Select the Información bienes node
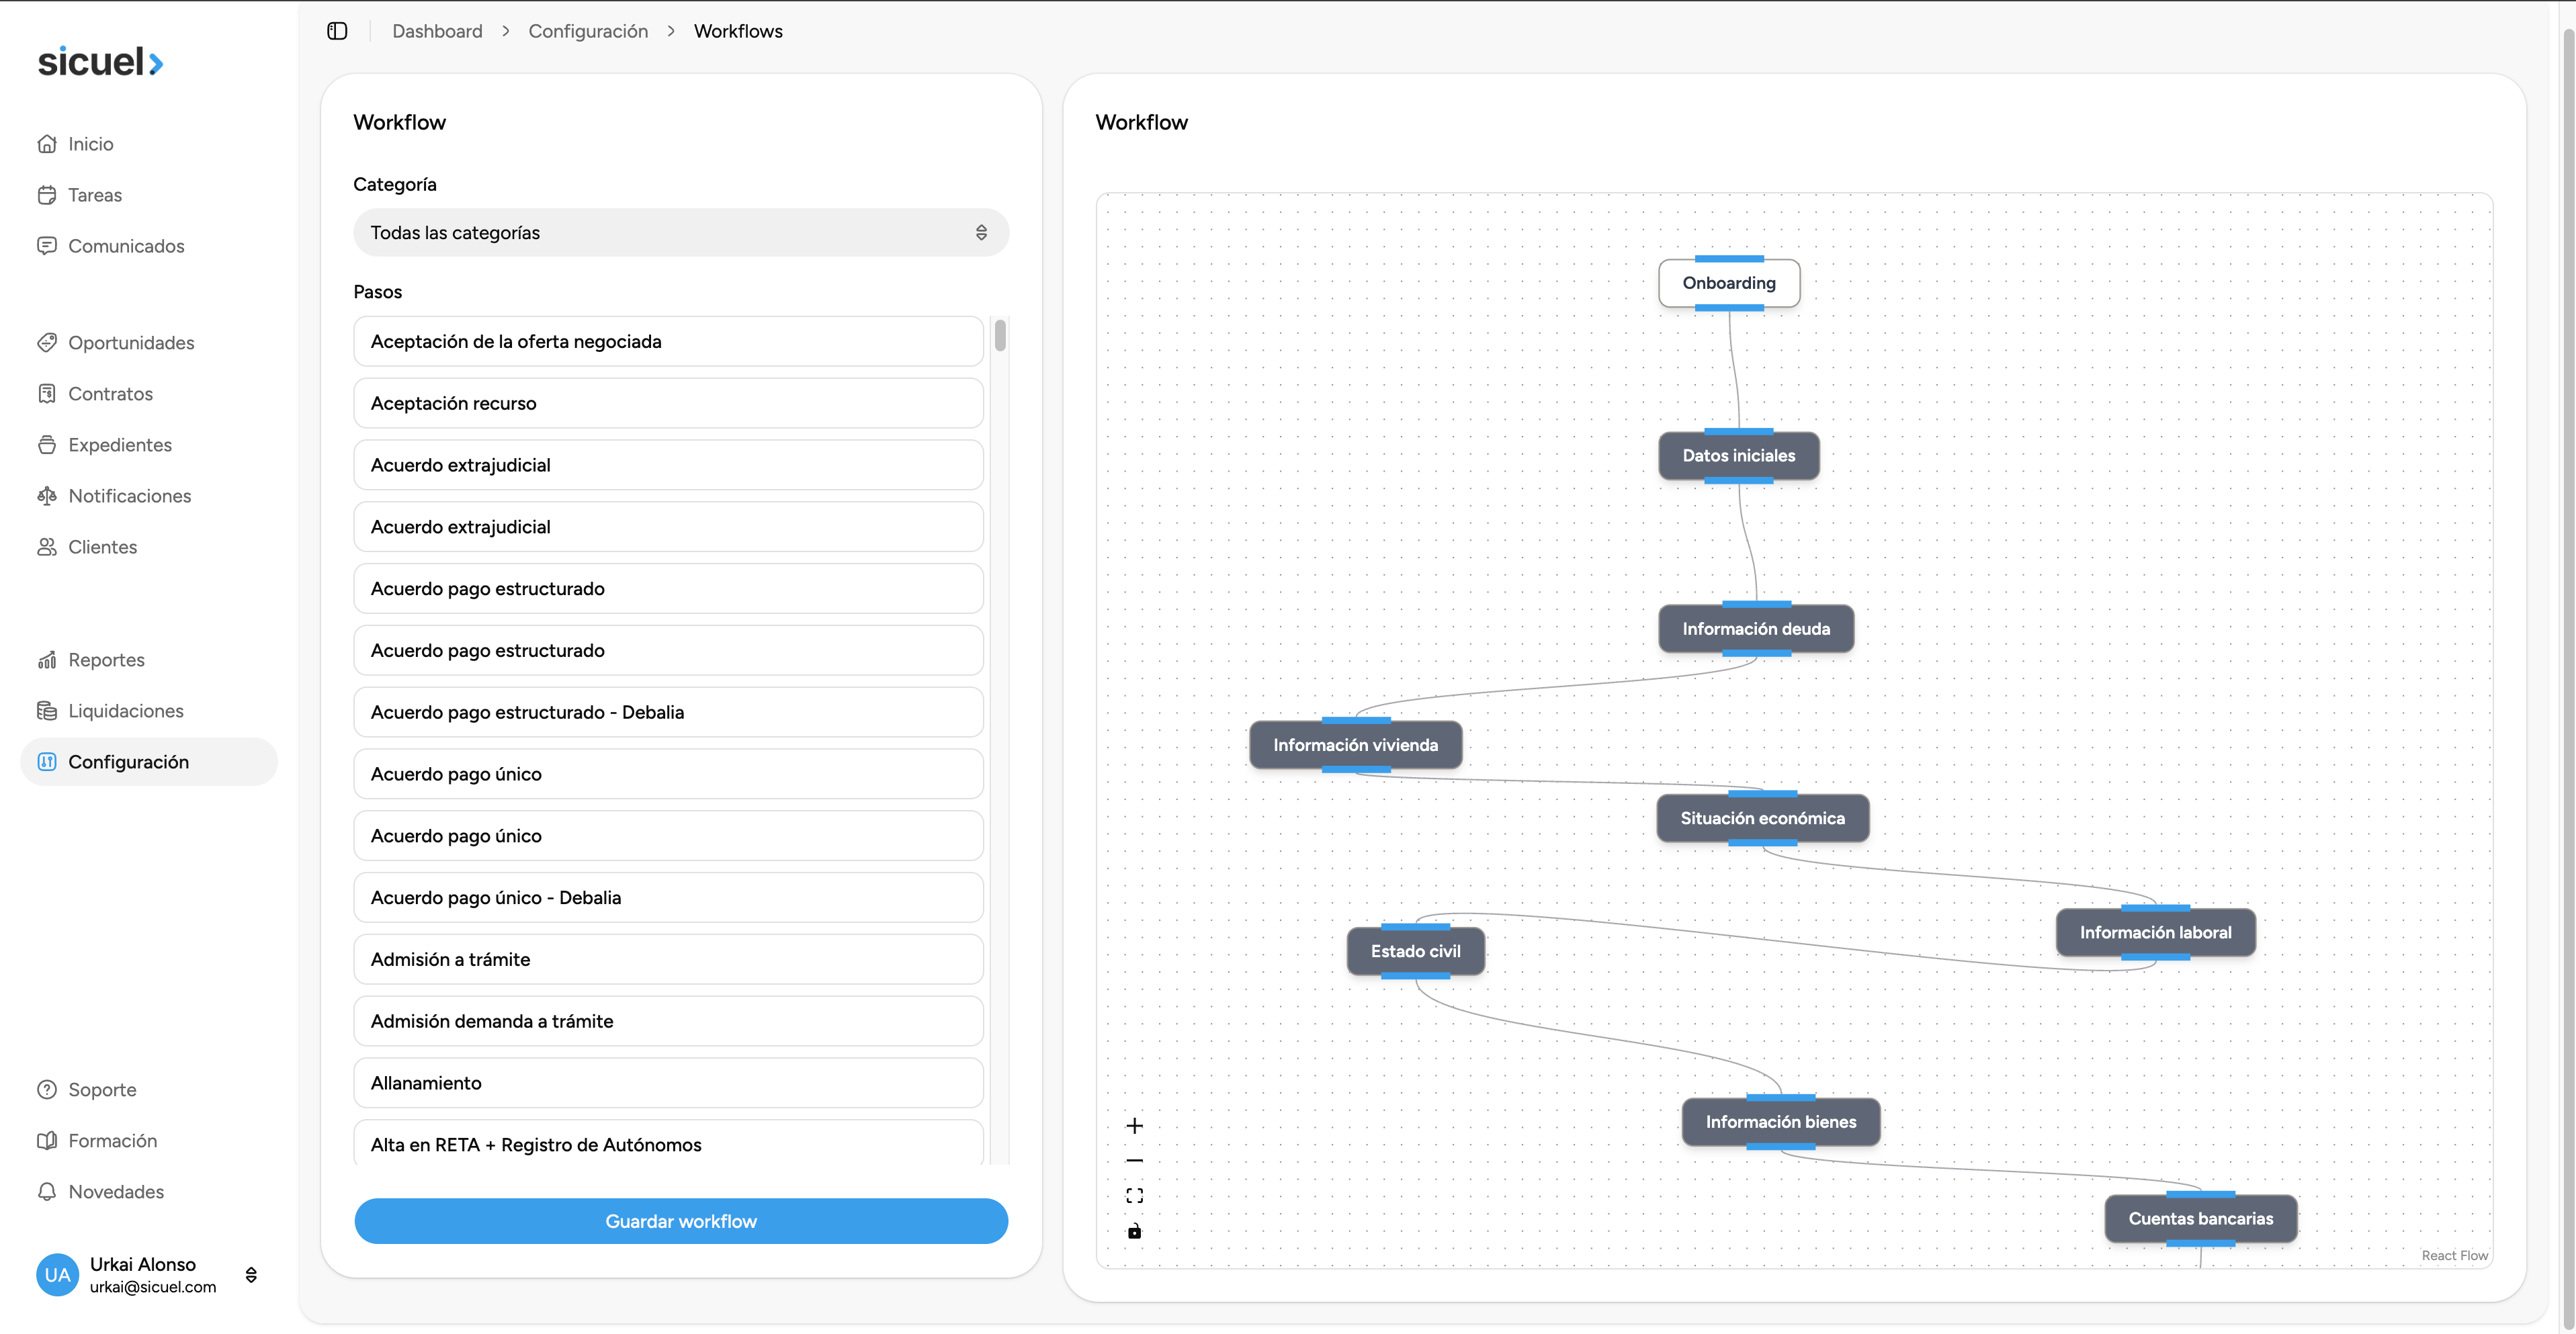 click(x=1781, y=1122)
